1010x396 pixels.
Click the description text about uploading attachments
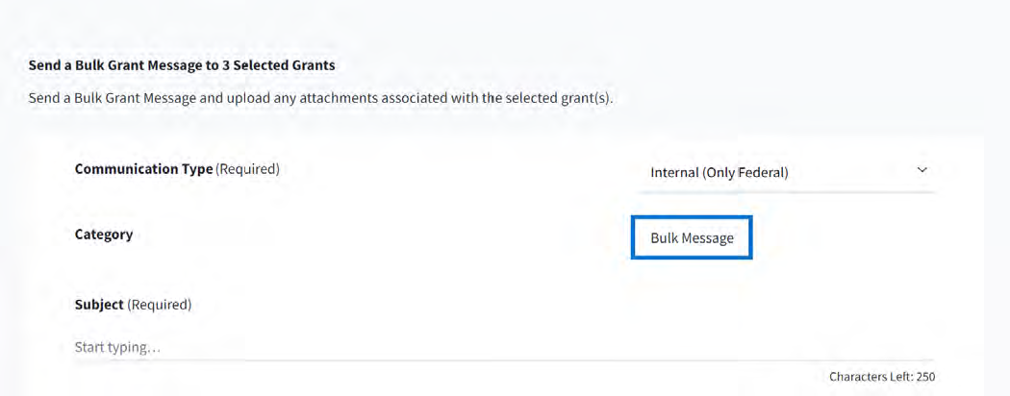[320, 98]
